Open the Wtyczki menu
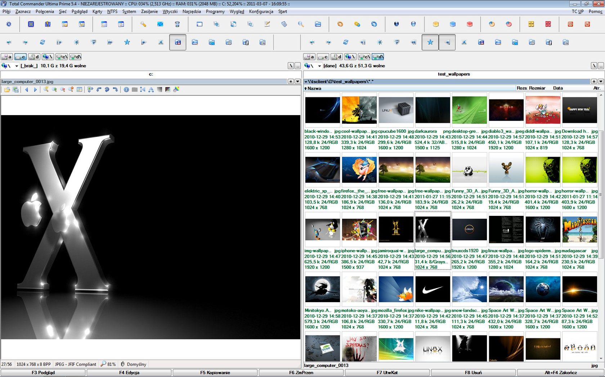605x377 pixels. [x=170, y=12]
